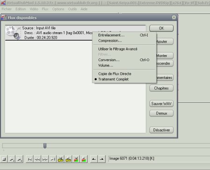Choose Volume... from the context menu
210x170 pixels.
(x=124, y=65)
